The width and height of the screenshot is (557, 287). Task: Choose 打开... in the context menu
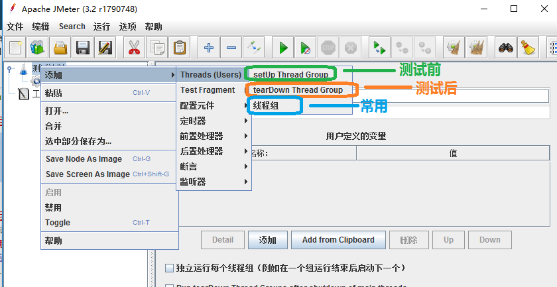pos(109,111)
